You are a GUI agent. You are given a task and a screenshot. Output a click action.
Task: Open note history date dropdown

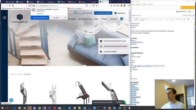187,15
